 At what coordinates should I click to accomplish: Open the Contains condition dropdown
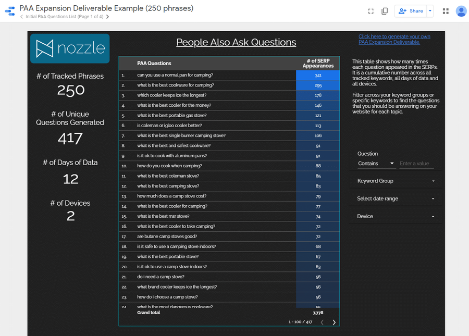(x=376, y=164)
